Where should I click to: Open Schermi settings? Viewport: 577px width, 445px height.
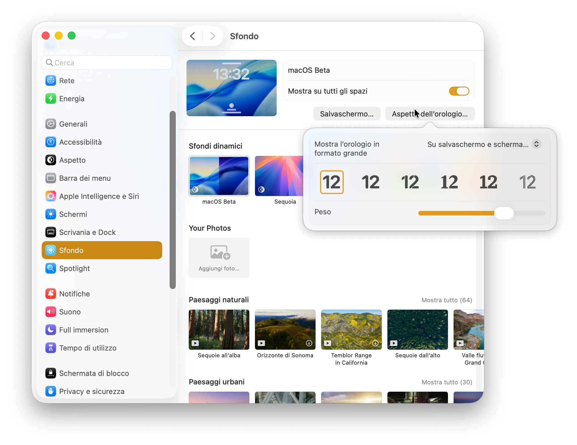pos(73,214)
